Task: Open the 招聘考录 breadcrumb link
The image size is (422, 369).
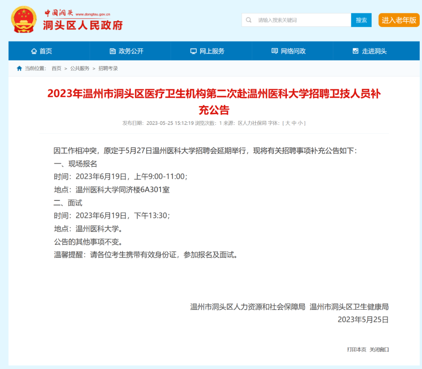Action: (108, 68)
